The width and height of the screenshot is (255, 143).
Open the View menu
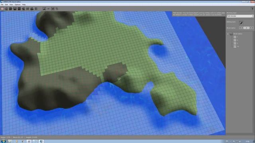click(x=11, y=5)
